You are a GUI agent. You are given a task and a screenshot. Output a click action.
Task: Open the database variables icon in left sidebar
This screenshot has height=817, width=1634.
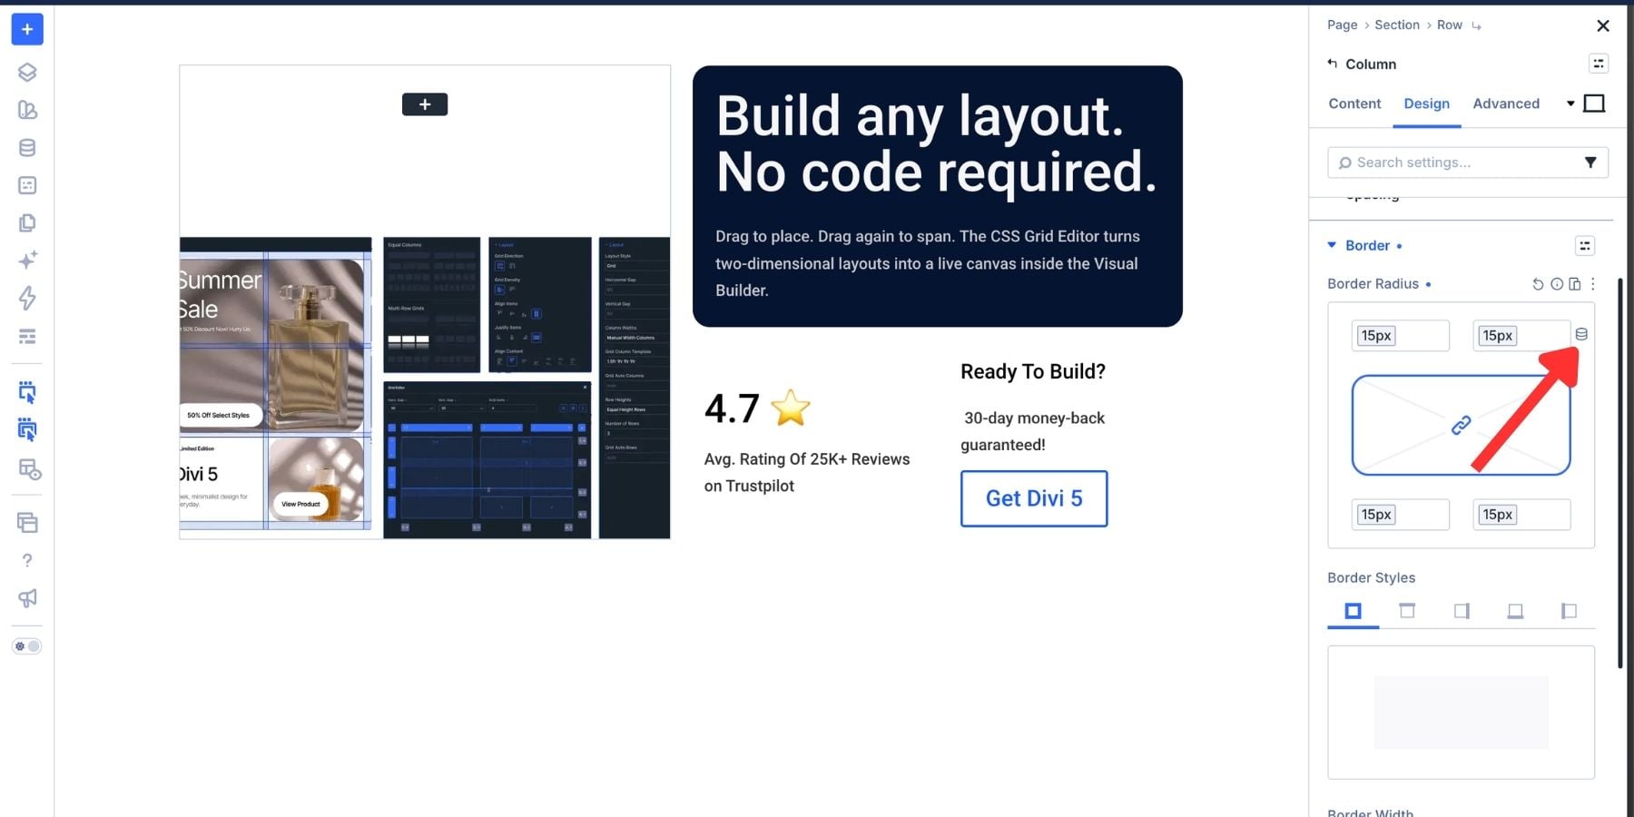[x=27, y=147]
